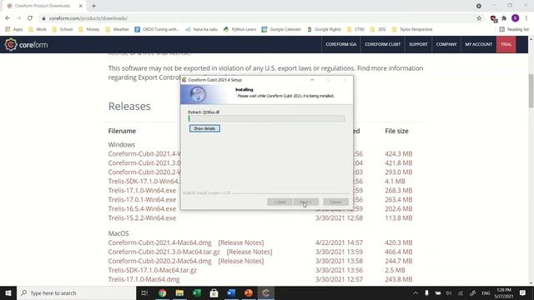Image resolution: width=534 pixels, height=300 pixels.
Task: Open the notification center icon
Action: [522, 292]
